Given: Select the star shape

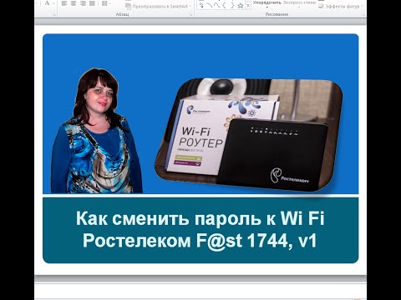Looking at the screenshot, I should coord(241,6).
